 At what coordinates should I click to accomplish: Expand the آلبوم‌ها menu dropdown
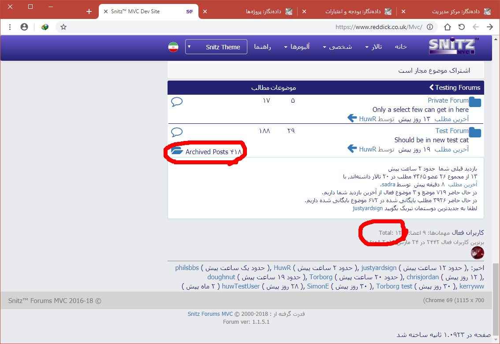tap(297, 47)
